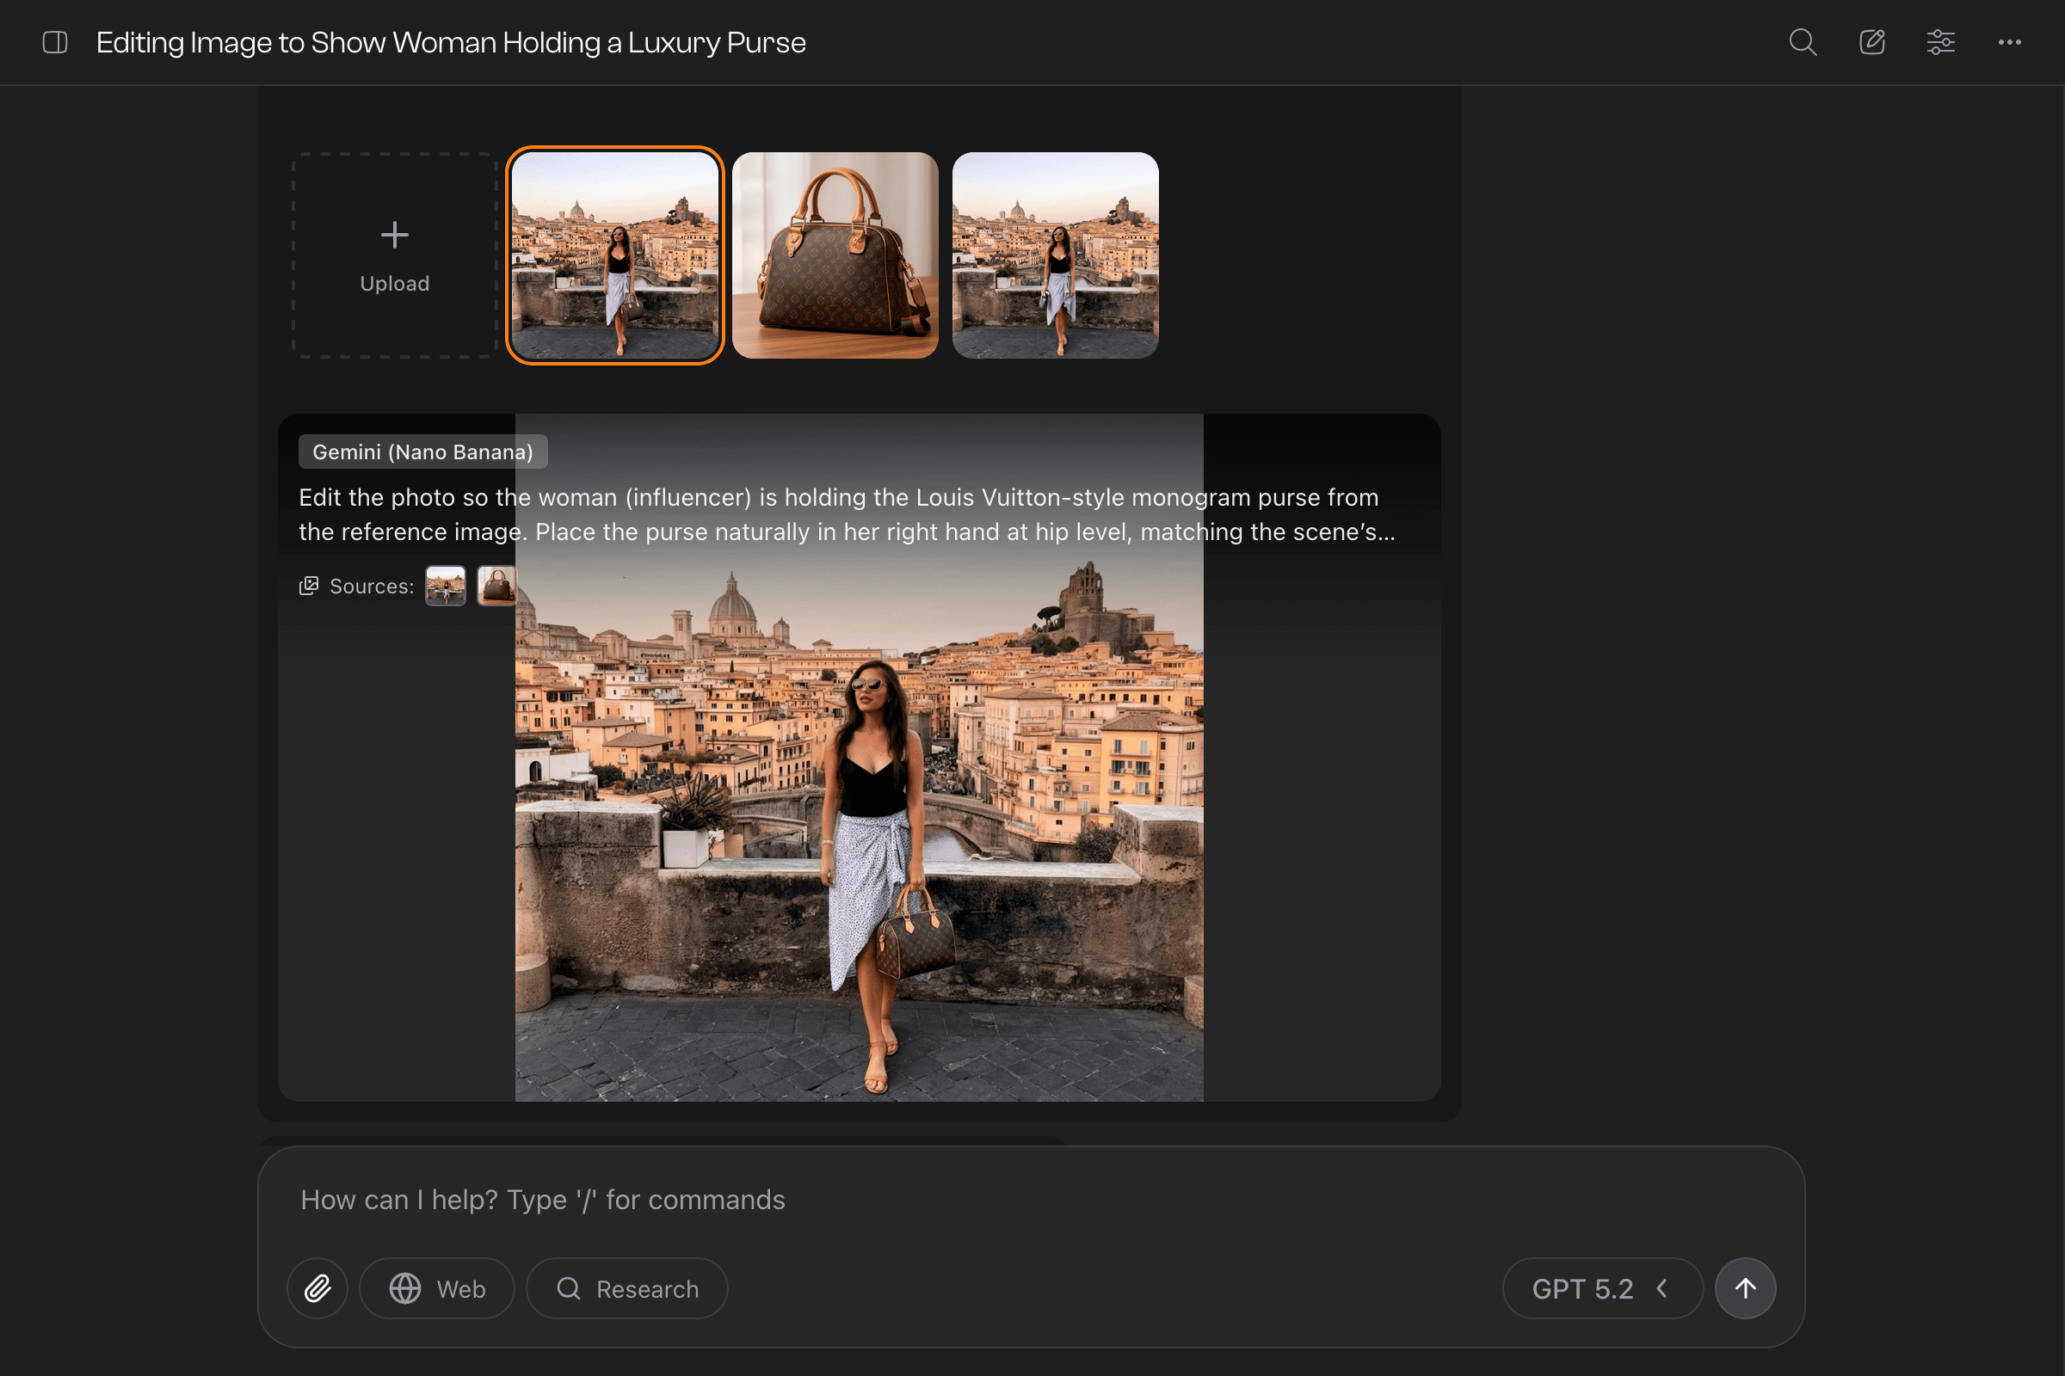
Task: Open the woman photo source thumbnail
Action: [x=445, y=586]
